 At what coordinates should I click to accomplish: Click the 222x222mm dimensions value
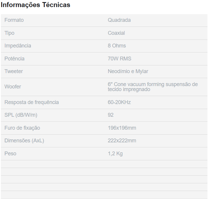click(122, 141)
